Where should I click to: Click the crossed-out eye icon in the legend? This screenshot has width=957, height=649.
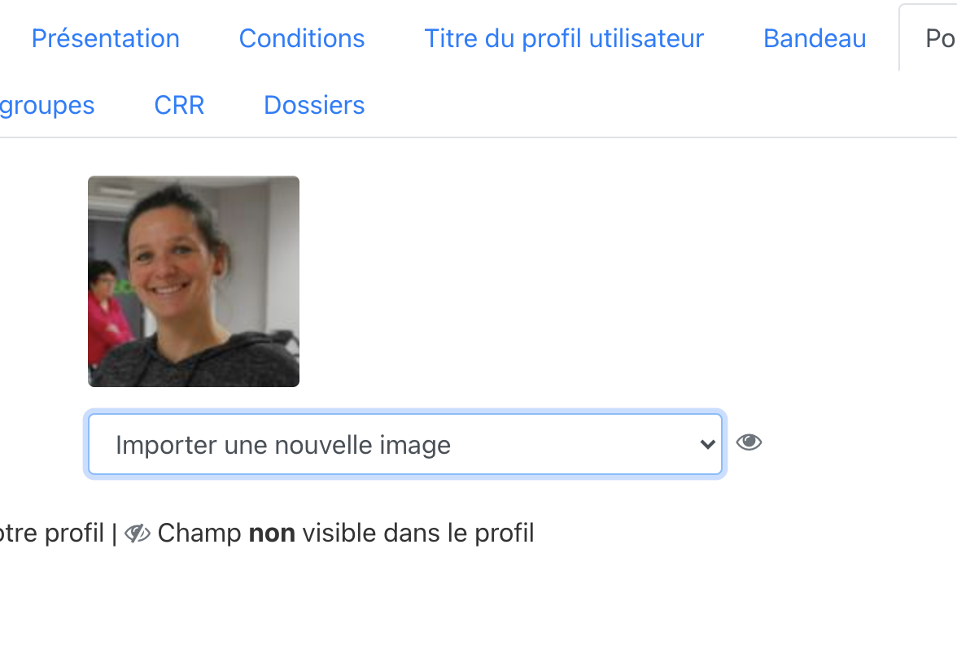pos(138,534)
